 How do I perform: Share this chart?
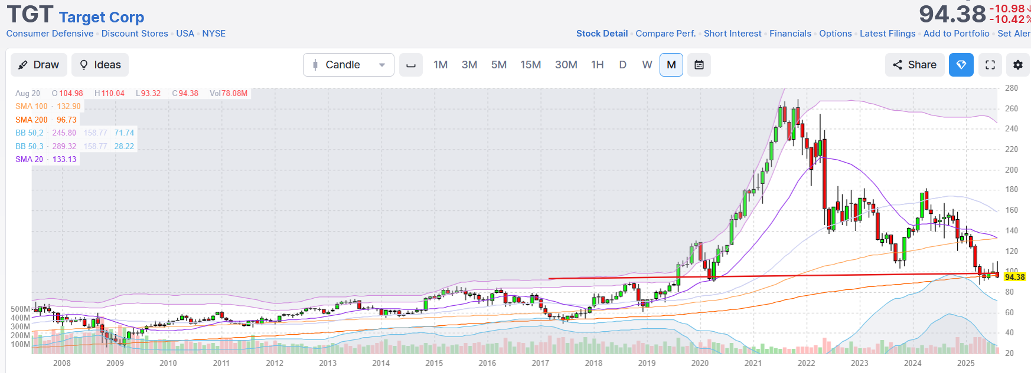point(914,65)
